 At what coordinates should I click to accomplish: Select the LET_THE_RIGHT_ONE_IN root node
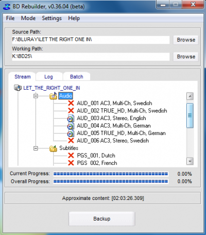(x=51, y=88)
